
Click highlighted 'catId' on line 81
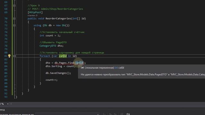click(63, 56)
